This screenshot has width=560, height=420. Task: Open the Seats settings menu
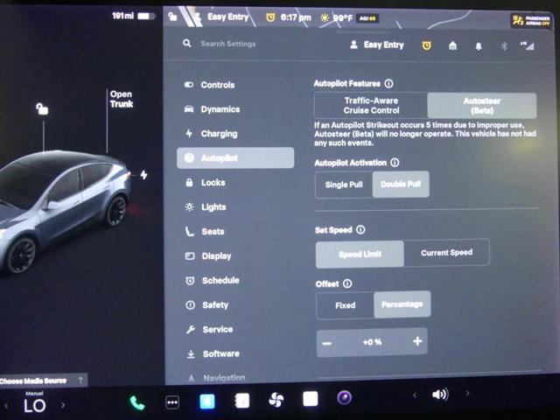pyautogui.click(x=235, y=231)
